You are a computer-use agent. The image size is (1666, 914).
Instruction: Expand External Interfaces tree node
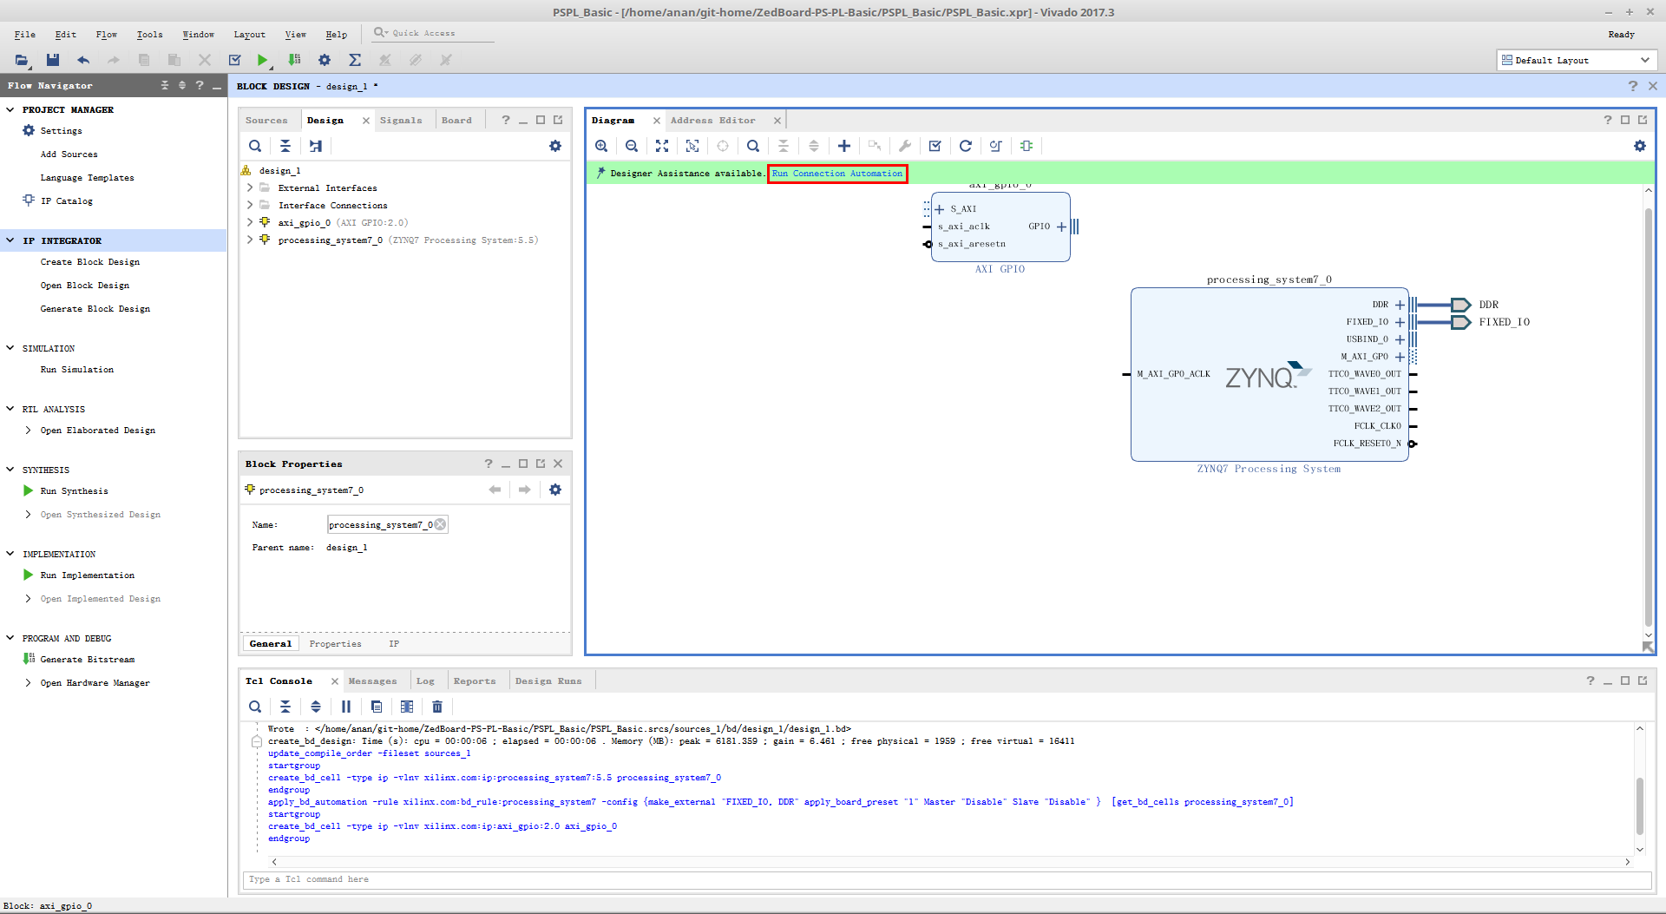click(250, 187)
